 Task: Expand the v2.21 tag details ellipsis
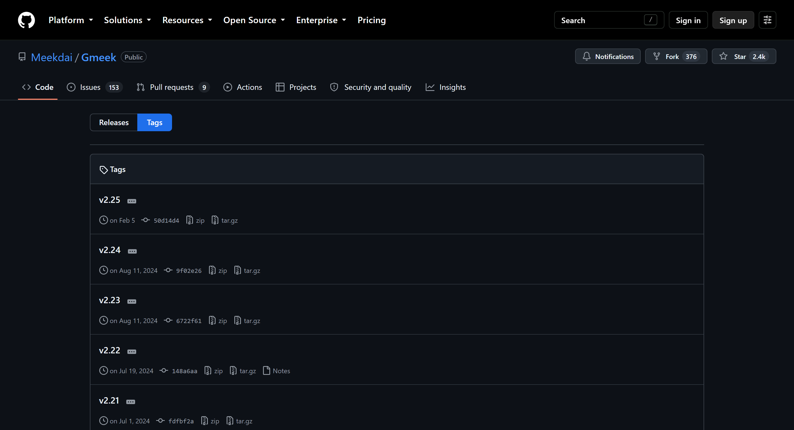tap(131, 402)
